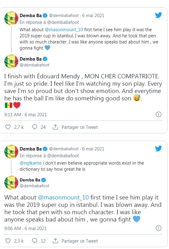The image size is (169, 249).
Task: Click the share arrow icon in the first tweet
Action: (x=55, y=127)
